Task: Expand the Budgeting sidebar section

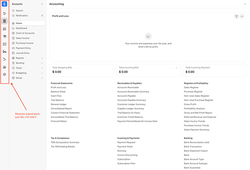Action: click(28, 73)
